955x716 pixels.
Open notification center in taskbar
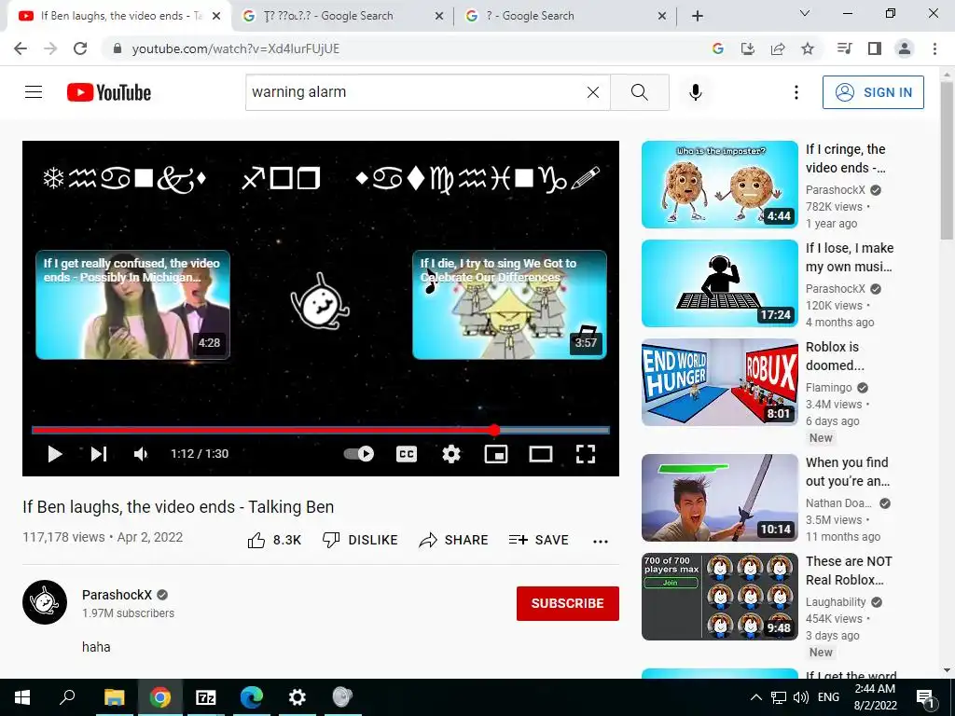pos(925,697)
